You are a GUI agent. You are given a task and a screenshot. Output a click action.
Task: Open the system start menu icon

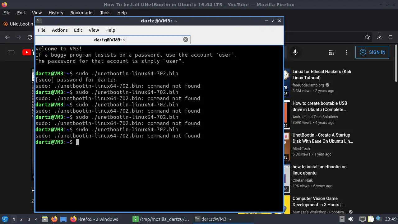[x=5, y=219]
